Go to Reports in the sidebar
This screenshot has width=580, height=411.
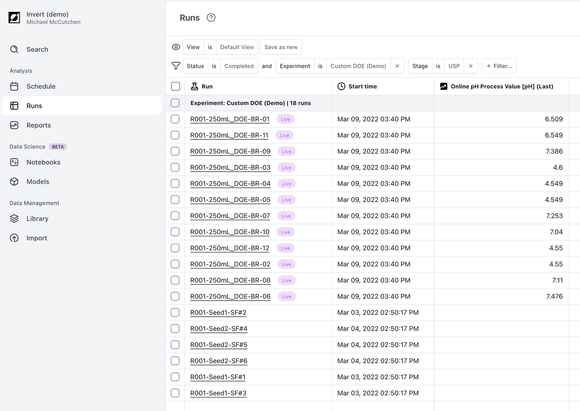point(38,125)
